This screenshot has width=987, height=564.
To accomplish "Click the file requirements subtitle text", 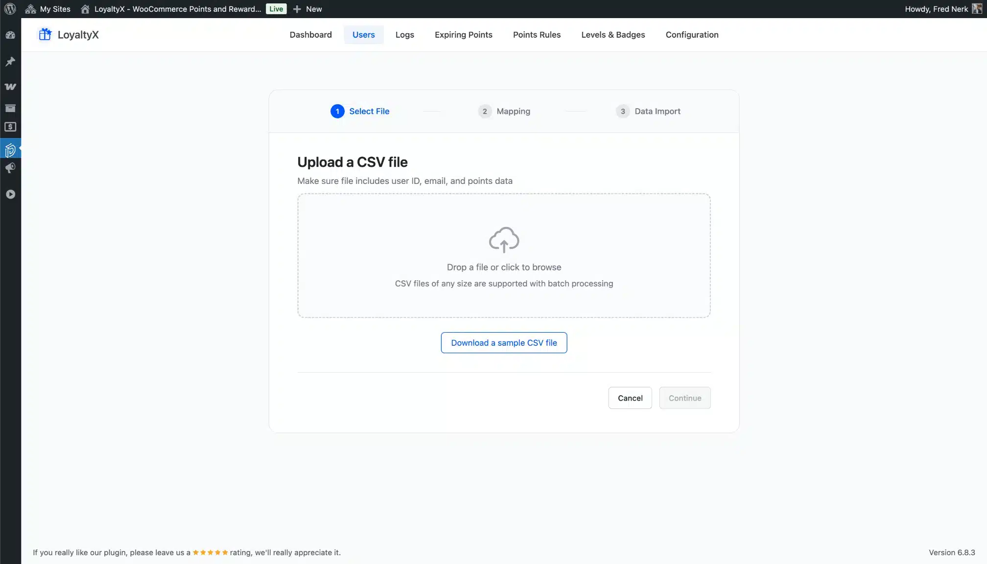I will pyautogui.click(x=404, y=181).
